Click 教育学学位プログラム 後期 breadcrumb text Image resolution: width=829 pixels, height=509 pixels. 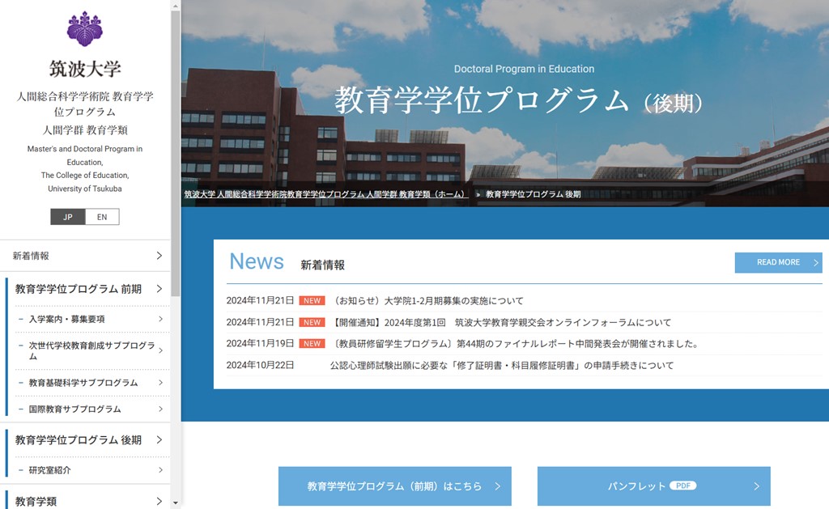point(533,194)
